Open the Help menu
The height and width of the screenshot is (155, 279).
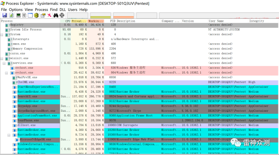point(83,10)
